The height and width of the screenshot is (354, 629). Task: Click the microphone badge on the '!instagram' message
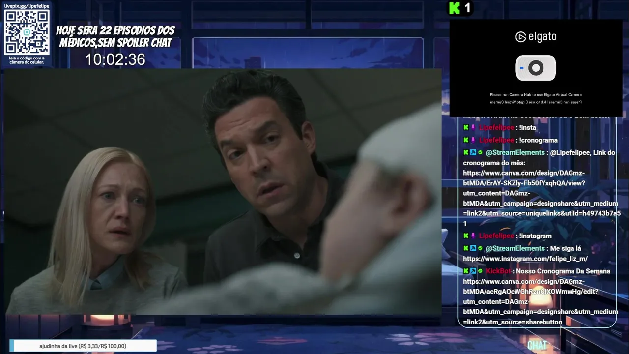473,236
